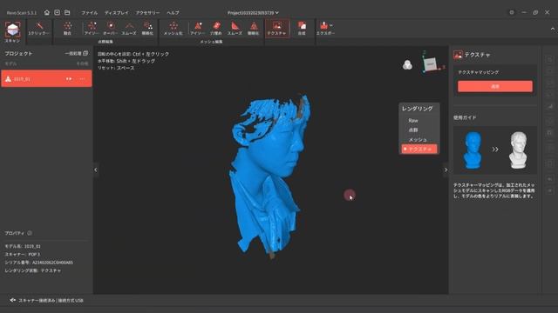This screenshot has width=558, height=313.
Task: Click the blue bust guide thumbnail
Action: click(x=473, y=150)
